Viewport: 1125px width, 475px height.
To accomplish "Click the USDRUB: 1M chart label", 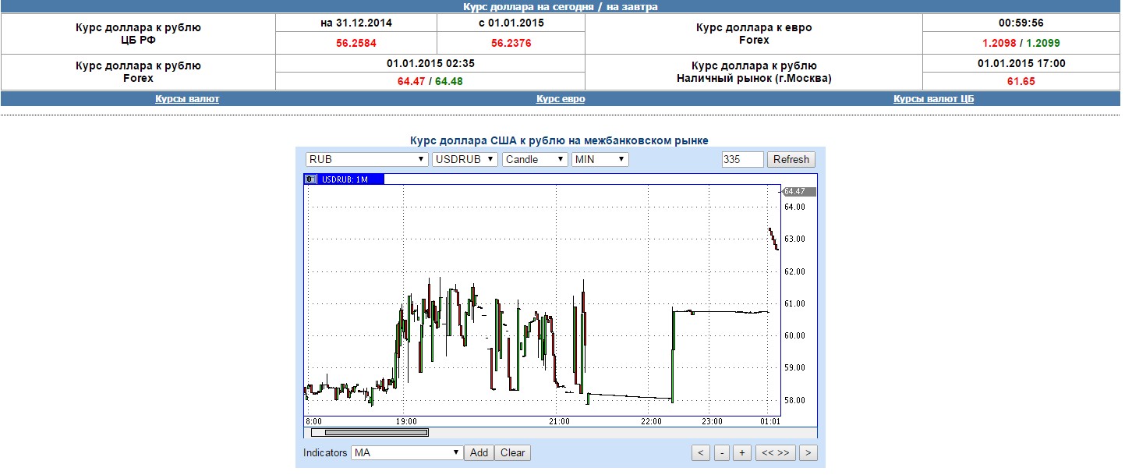I will click(351, 179).
